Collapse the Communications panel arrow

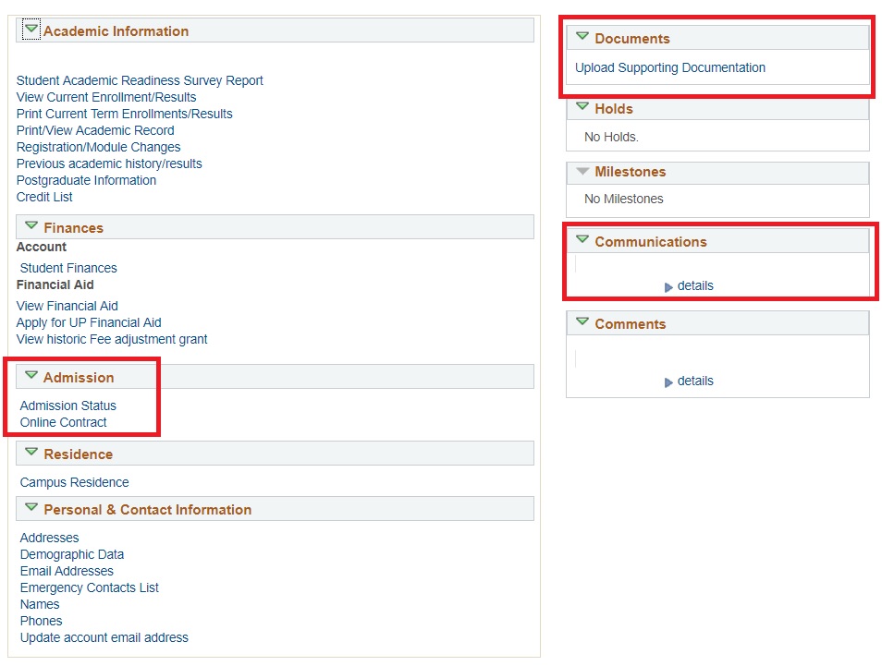[582, 240]
